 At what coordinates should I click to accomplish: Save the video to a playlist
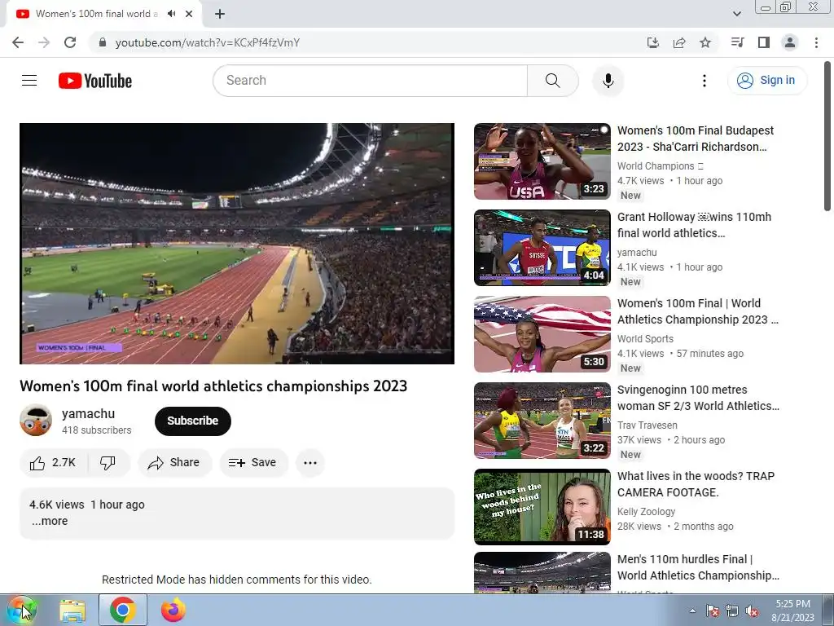point(253,463)
